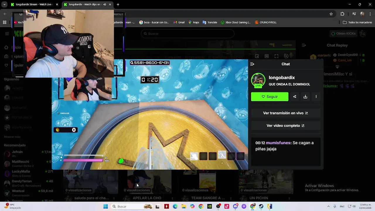Open longobardix's LIVE avatar

tap(258, 80)
